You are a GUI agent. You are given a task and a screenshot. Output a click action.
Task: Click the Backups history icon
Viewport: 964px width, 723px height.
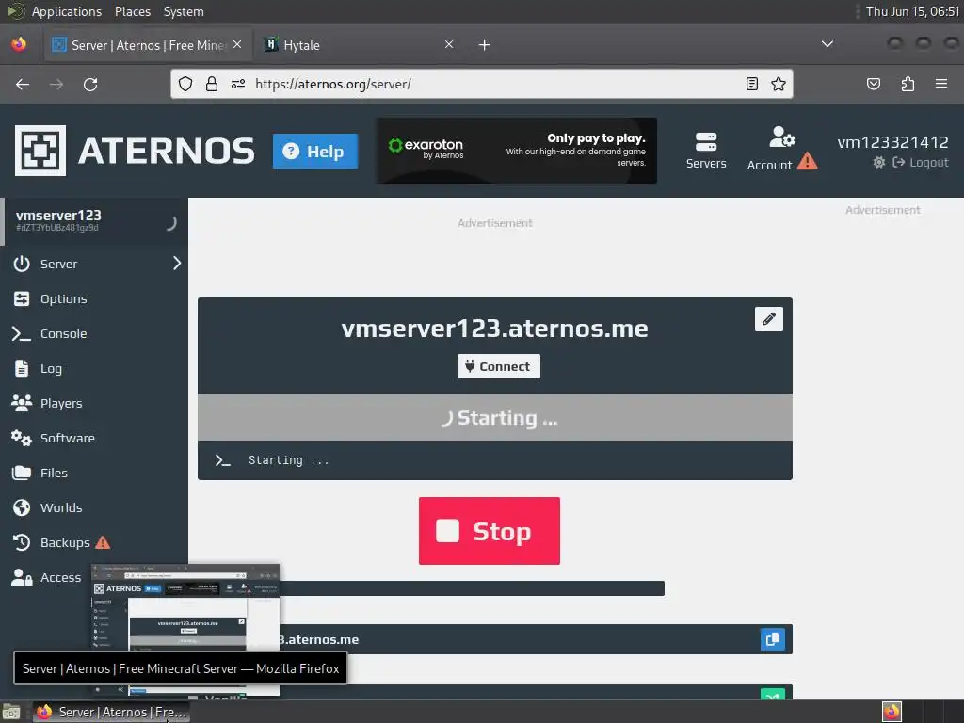tap(22, 542)
